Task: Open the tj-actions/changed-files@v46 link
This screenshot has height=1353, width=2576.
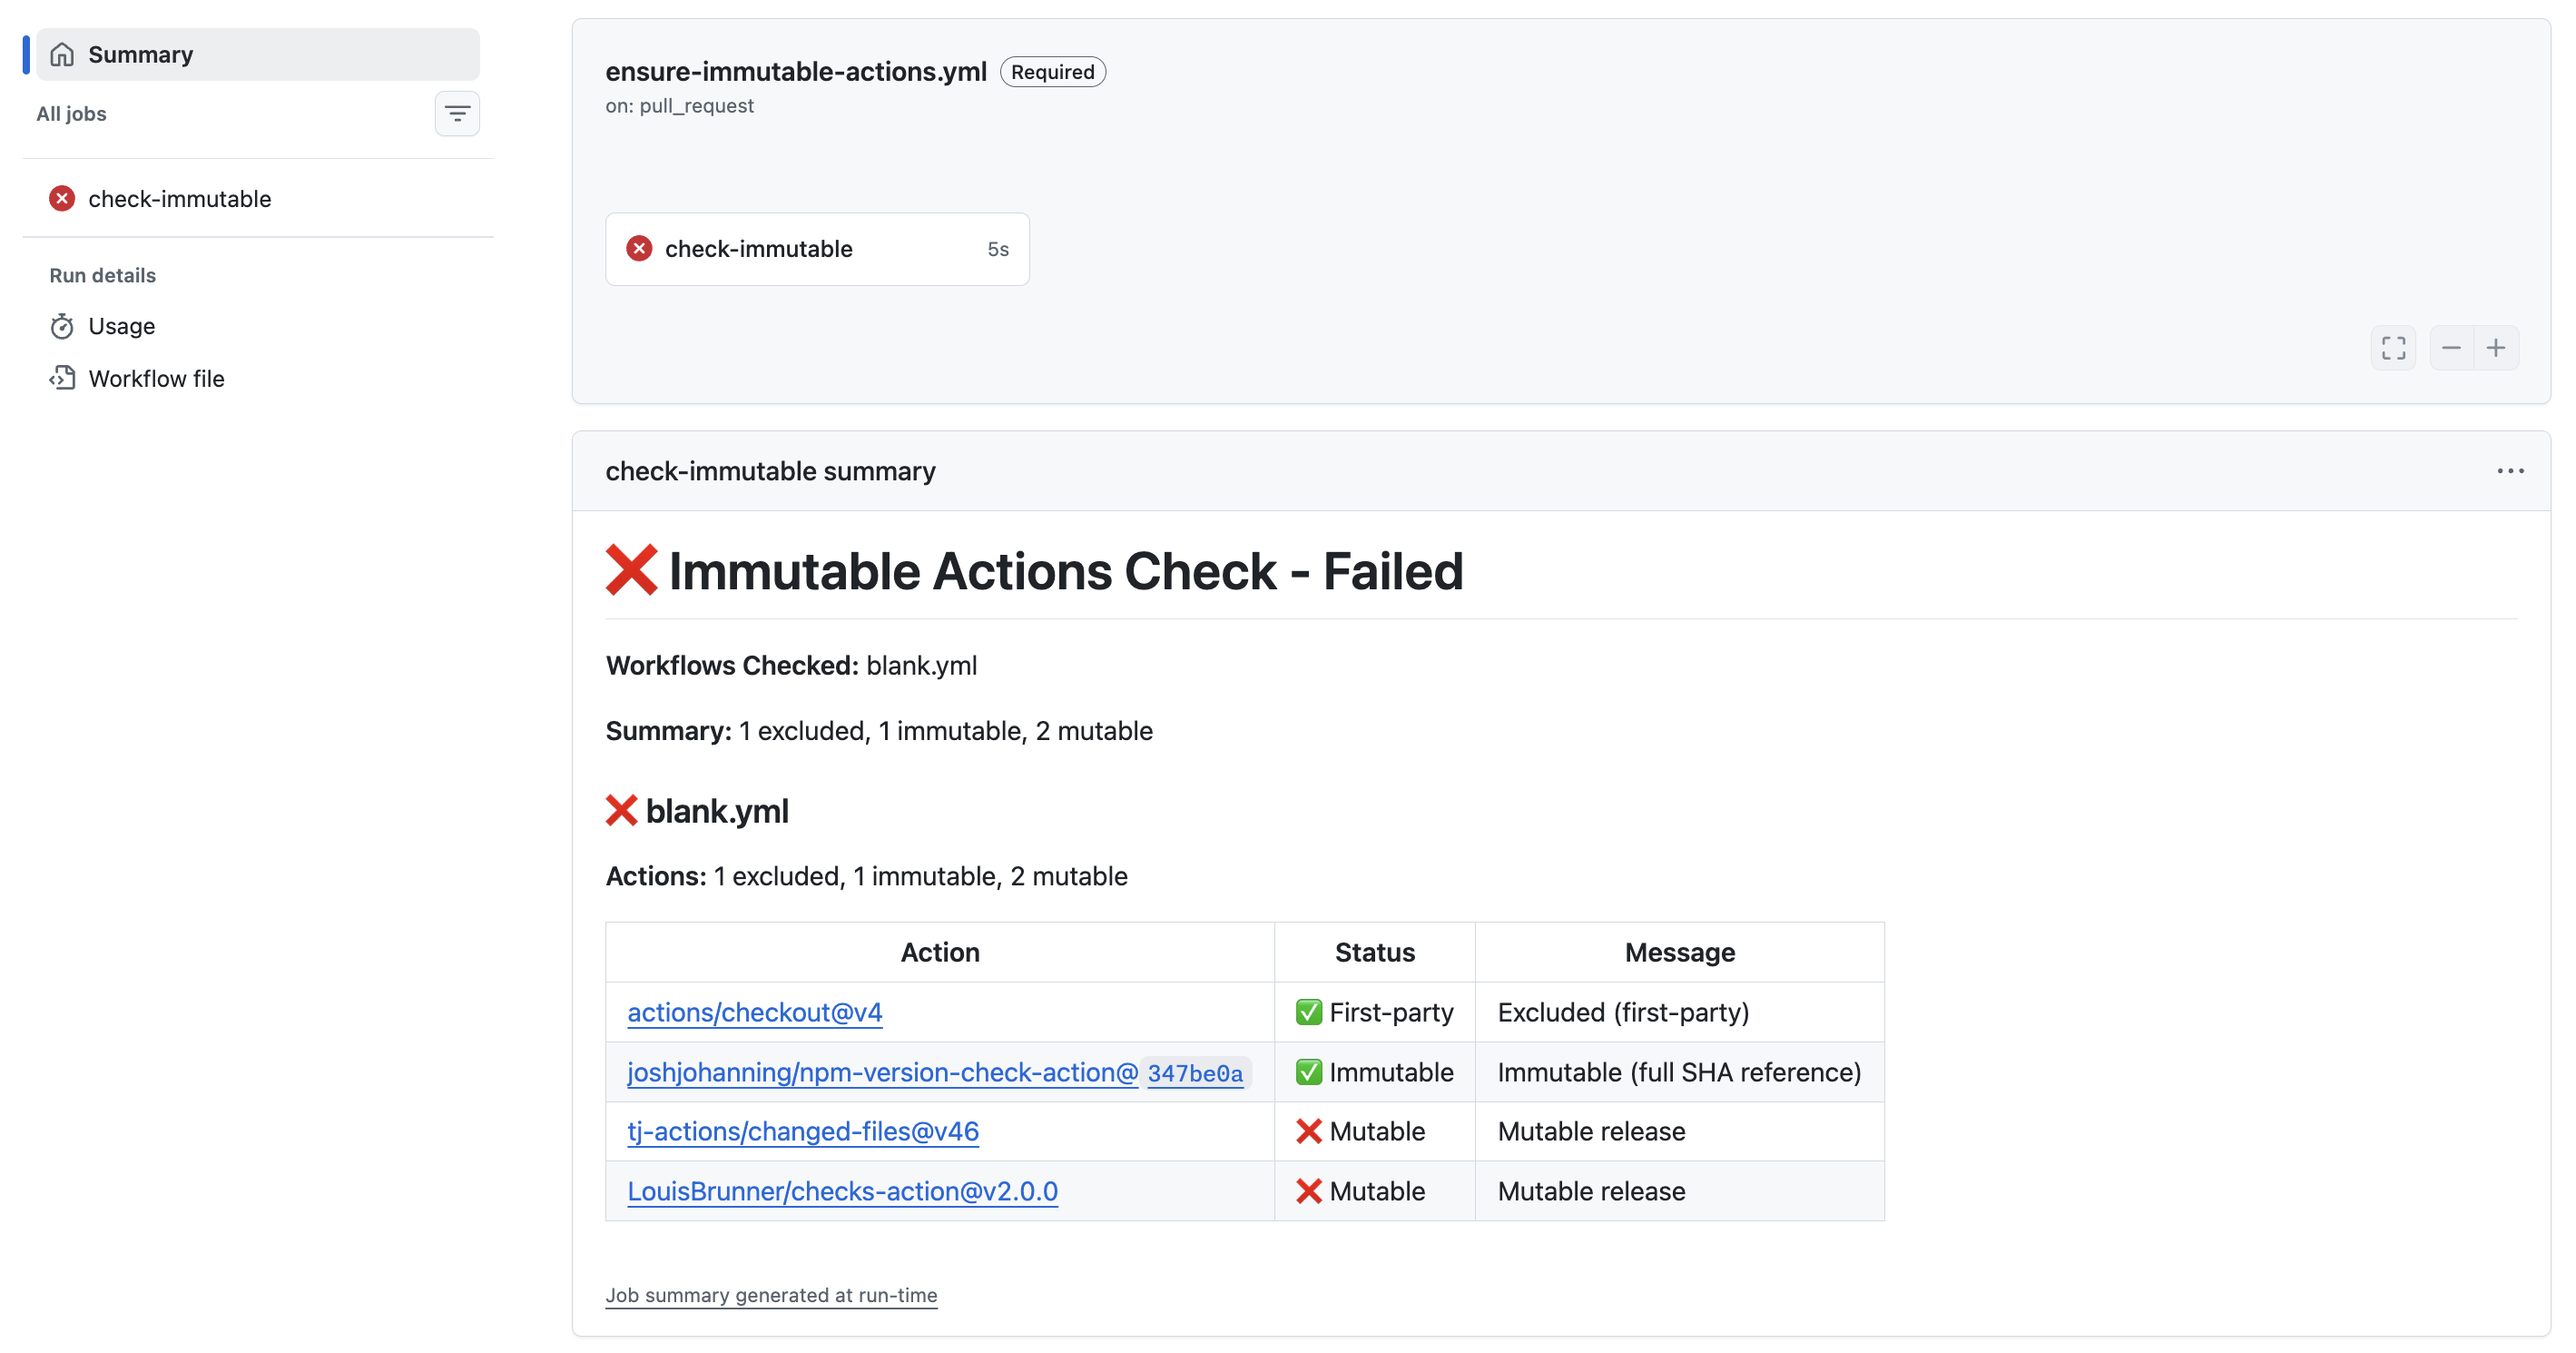Action: [803, 1131]
